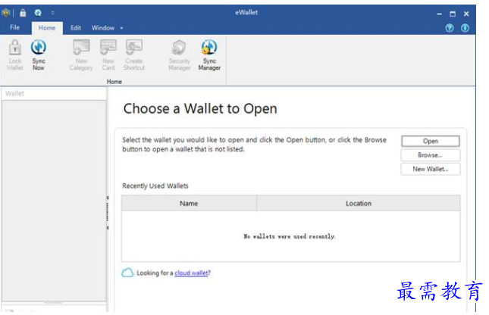Viewport: 489px width, 315px height.
Task: Click the Lock Wallet ribbon icon
Action: [x=15, y=55]
